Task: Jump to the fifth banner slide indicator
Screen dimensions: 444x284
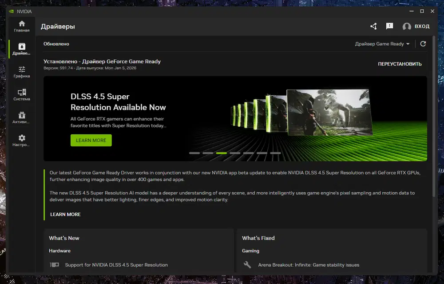Action: tap(248, 153)
